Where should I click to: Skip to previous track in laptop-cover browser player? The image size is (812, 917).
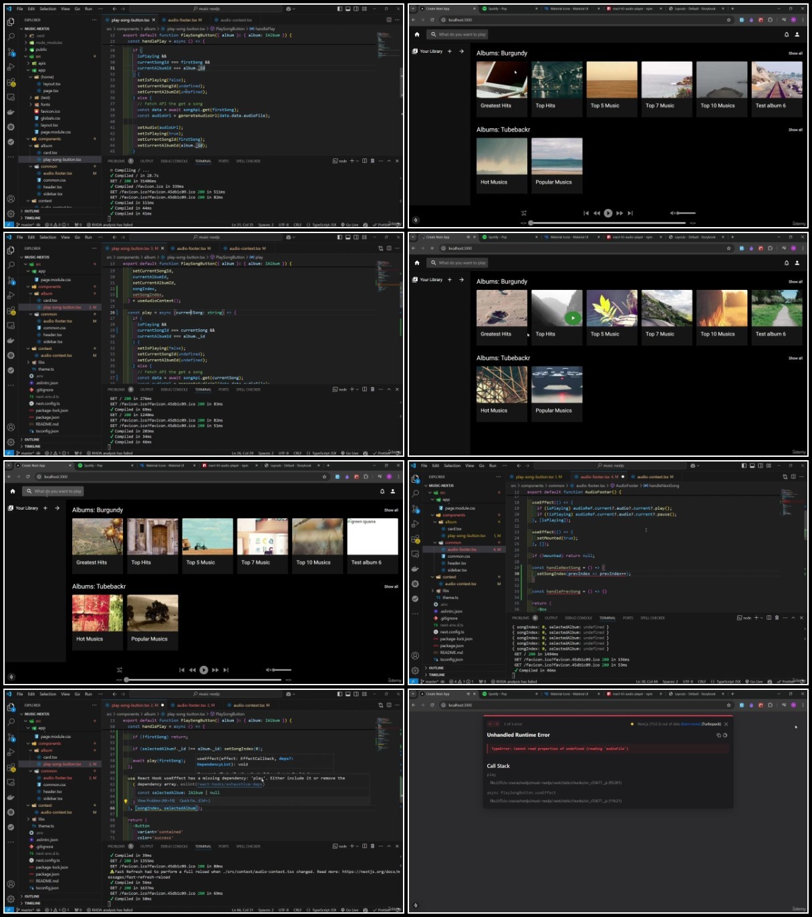(586, 213)
